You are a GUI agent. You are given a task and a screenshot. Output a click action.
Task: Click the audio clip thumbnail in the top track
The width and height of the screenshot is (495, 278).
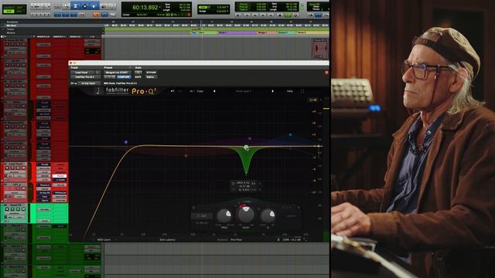point(319,49)
